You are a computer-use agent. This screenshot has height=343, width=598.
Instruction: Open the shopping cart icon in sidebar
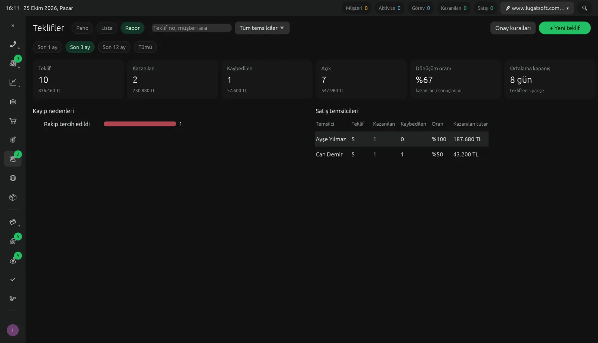click(x=13, y=121)
